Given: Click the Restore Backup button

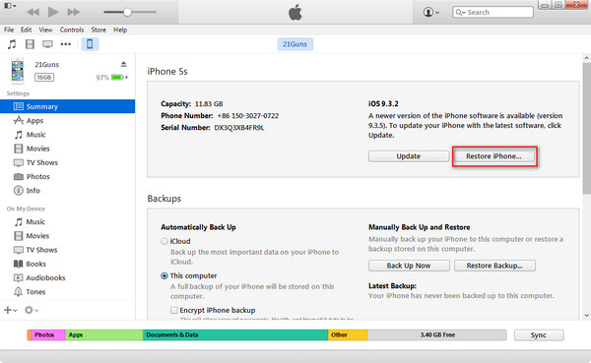Looking at the screenshot, I should tap(494, 266).
